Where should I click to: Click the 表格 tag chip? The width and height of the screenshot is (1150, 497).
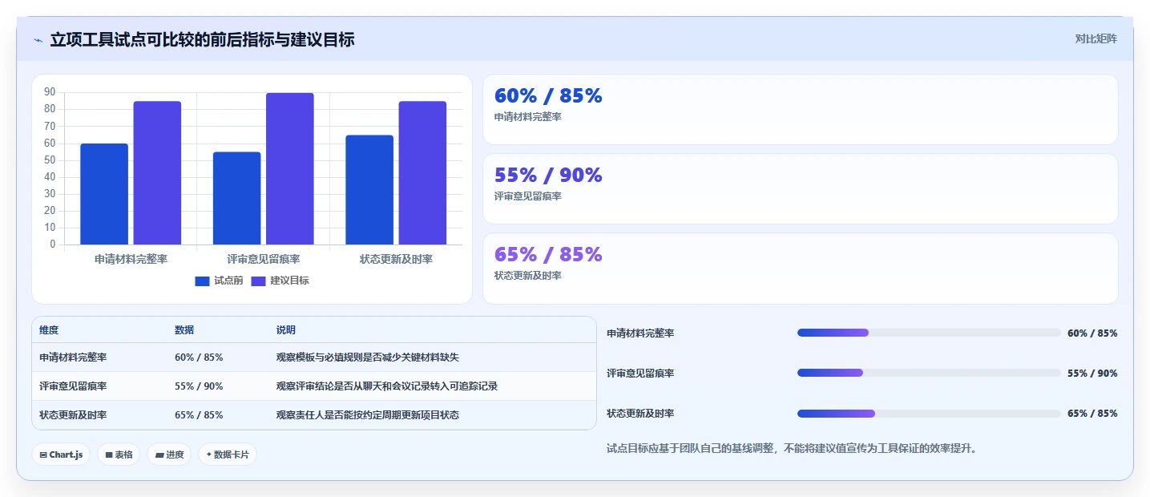(119, 455)
